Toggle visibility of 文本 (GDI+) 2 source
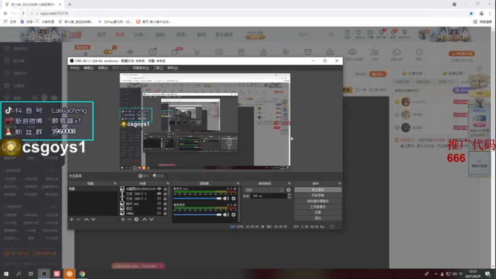 159,198
